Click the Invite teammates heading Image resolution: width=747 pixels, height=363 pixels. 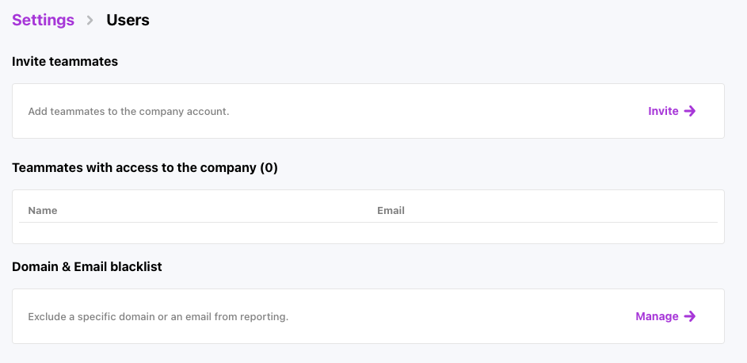(x=65, y=62)
